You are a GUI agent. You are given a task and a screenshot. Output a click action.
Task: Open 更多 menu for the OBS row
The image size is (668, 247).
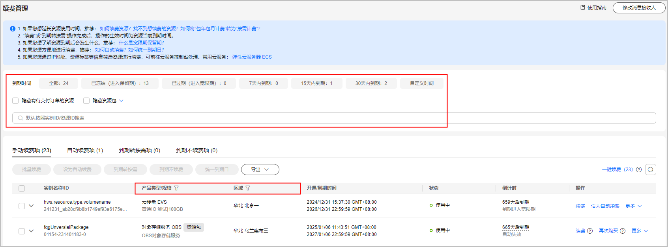pos(640,231)
